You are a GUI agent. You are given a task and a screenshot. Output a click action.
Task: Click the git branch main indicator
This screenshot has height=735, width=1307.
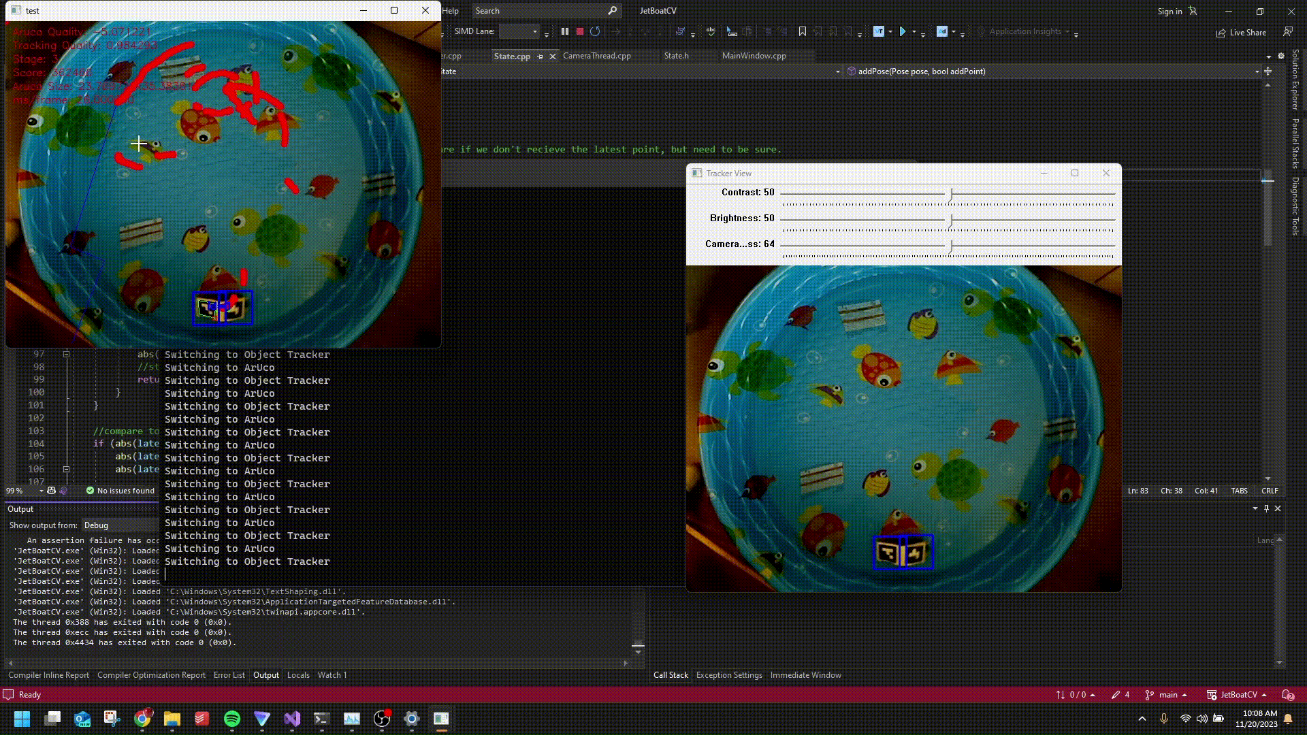point(1167,695)
